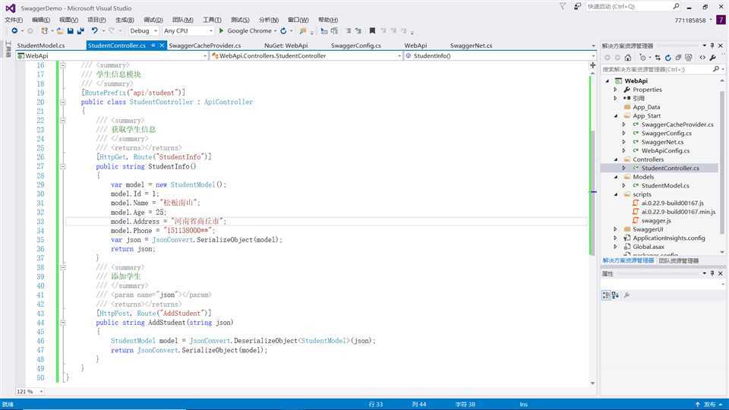Click the notifications flag icon in title bar

pyautogui.click(x=563, y=7)
